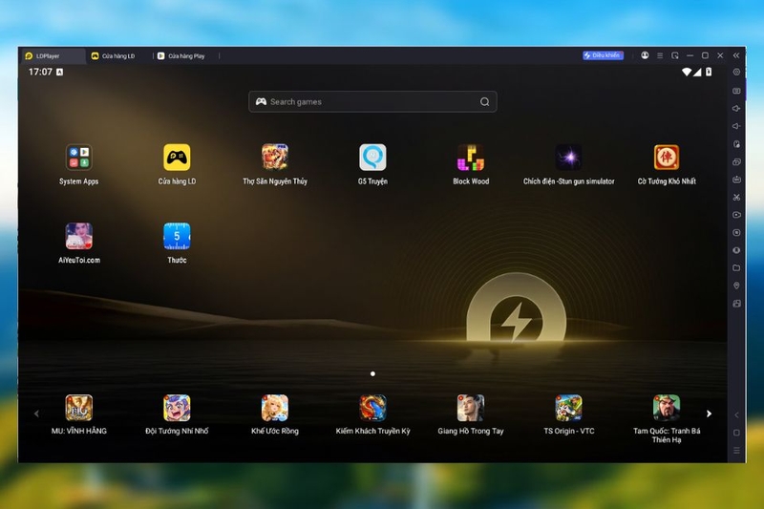The image size is (764, 509).
Task: Open the Thước ruler app
Action: click(x=177, y=236)
